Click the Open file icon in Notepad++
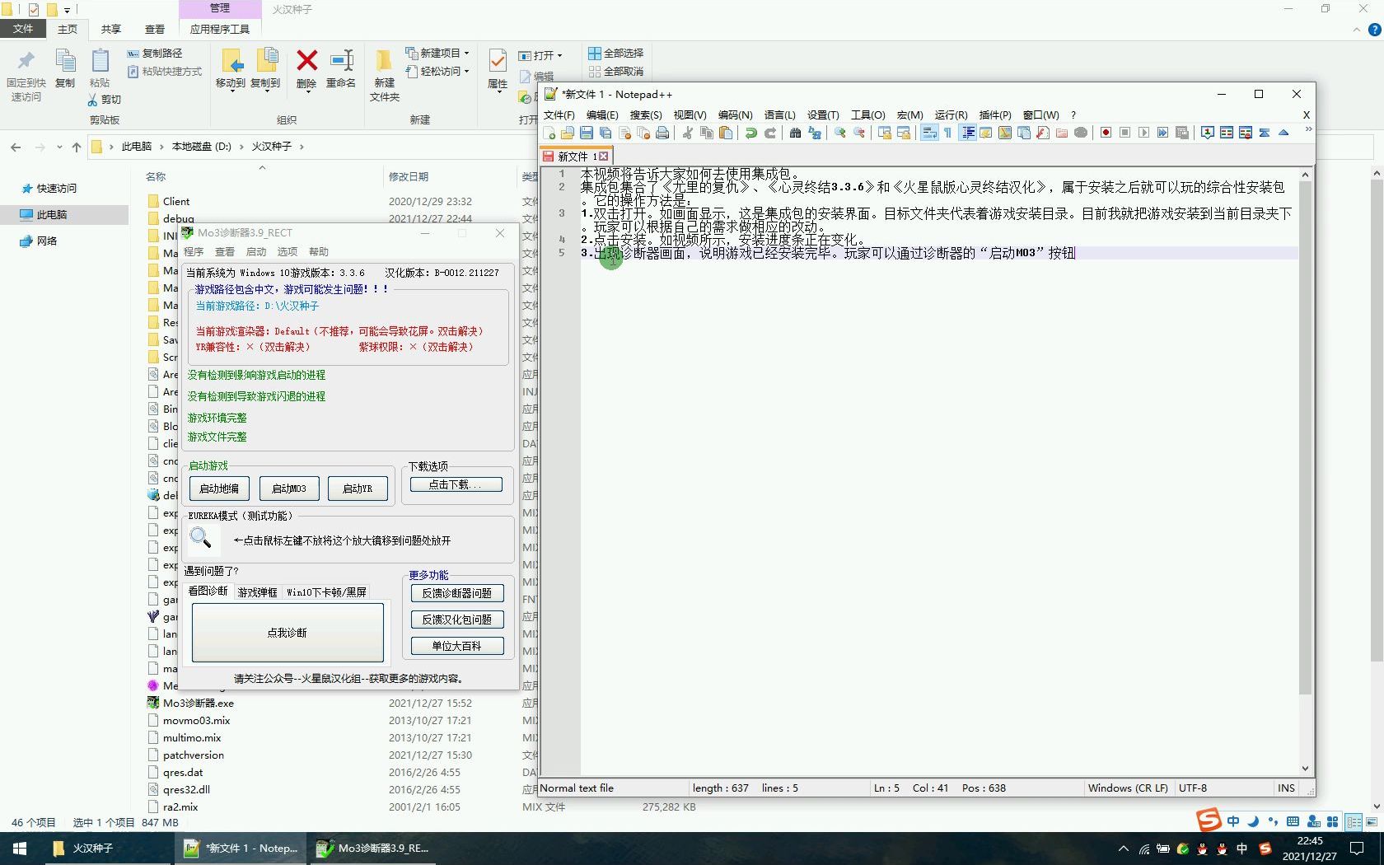 [x=568, y=133]
